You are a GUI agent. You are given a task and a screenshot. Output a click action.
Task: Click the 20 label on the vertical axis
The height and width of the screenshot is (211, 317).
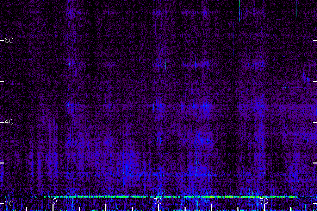click(9, 204)
